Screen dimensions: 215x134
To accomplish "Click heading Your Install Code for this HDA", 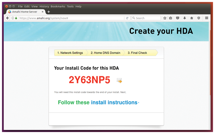I will (x=86, y=68).
